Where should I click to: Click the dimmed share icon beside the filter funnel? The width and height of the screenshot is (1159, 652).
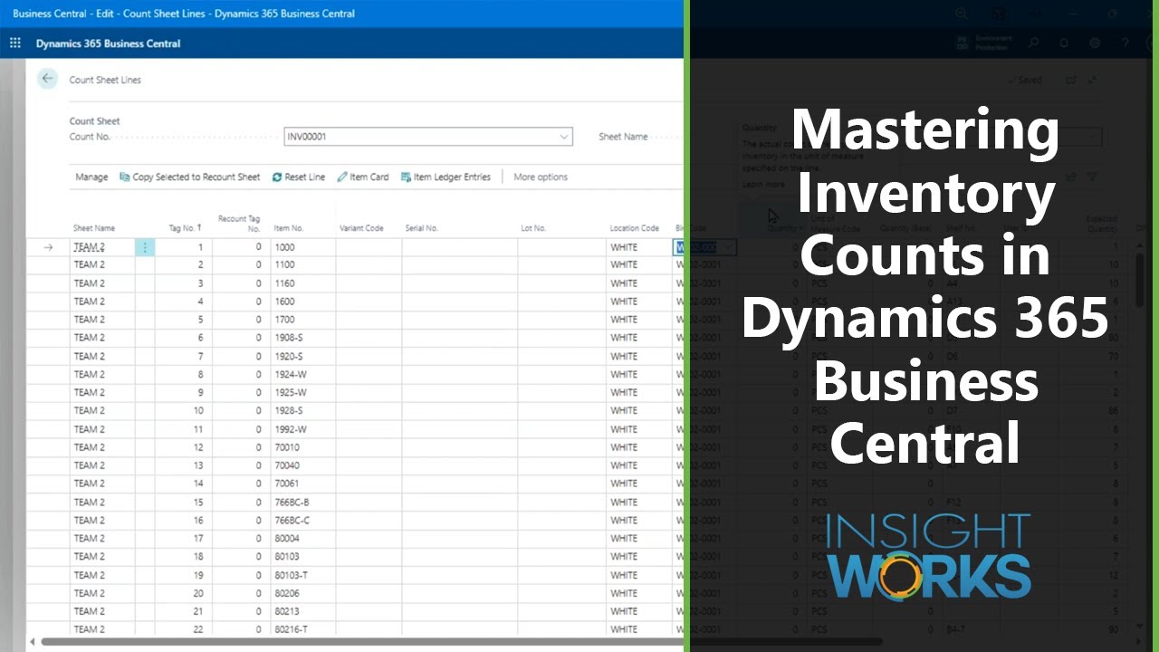click(1070, 177)
